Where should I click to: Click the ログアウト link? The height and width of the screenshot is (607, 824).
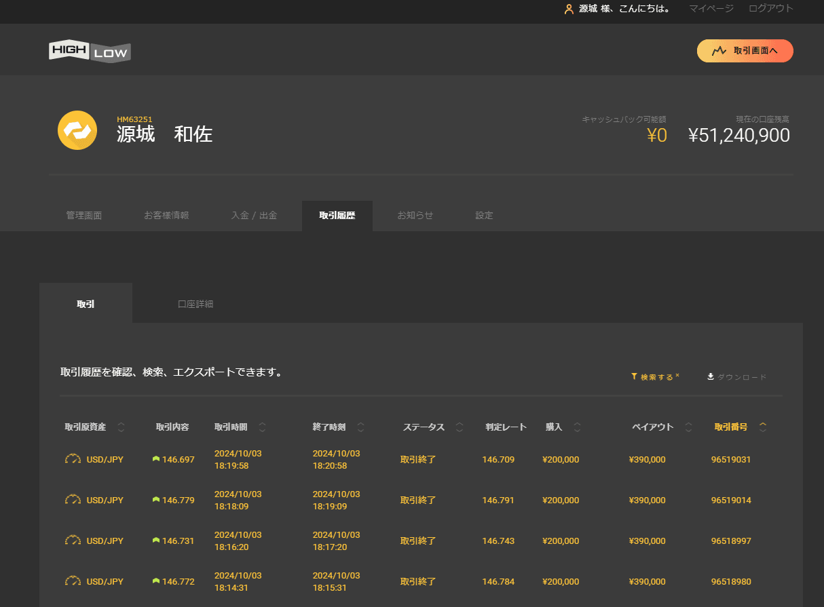pos(770,9)
